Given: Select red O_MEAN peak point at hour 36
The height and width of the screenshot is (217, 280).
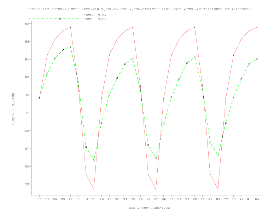Looking at the screenshot, I should point(133,27).
